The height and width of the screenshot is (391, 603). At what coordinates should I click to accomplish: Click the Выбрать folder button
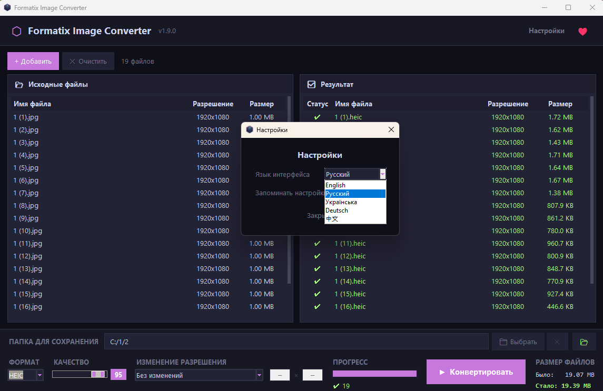518,342
